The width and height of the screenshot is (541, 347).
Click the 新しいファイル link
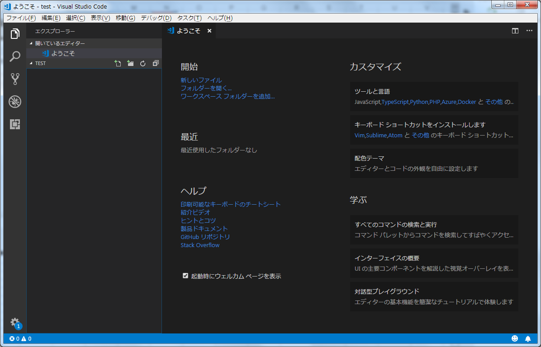(x=201, y=80)
